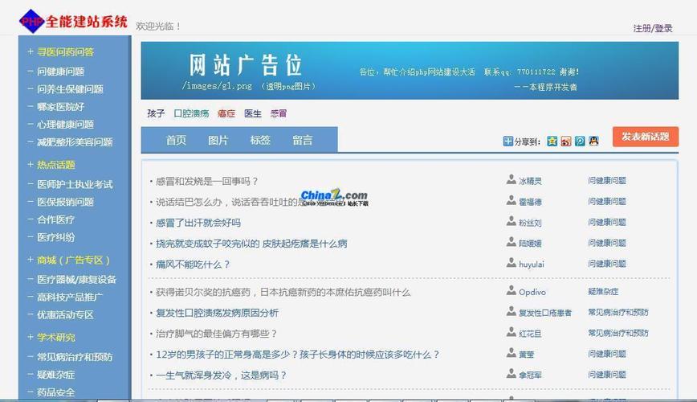Viewport: 697px width, 402px height.
Task: Click user avatar icon beside 冰糖灵
Action: [x=512, y=180]
